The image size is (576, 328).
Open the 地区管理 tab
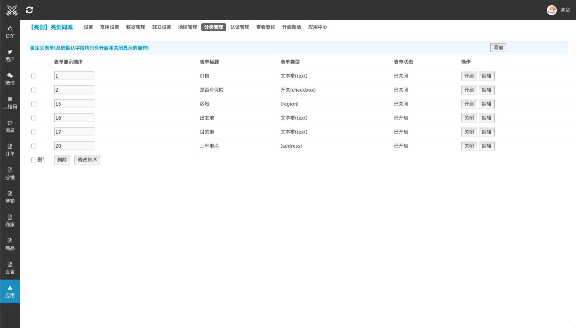click(x=188, y=27)
